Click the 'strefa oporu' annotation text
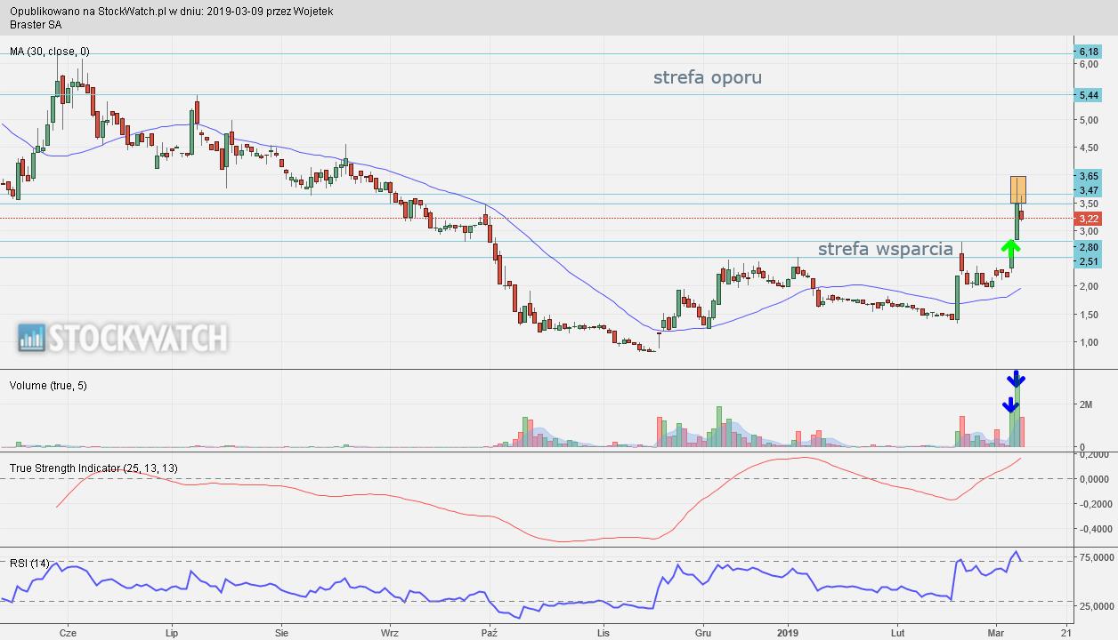This screenshot has width=1118, height=640. tap(708, 77)
